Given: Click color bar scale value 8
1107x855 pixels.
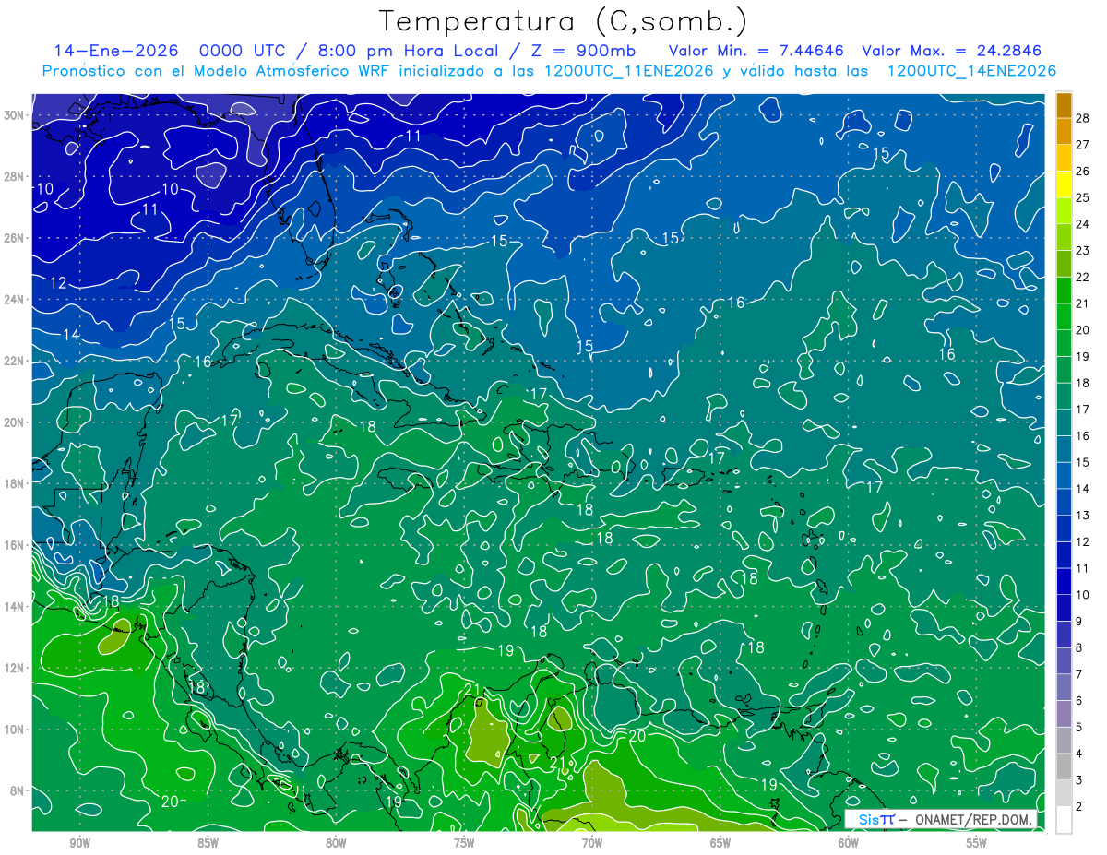Looking at the screenshot, I should pyautogui.click(x=1079, y=648).
